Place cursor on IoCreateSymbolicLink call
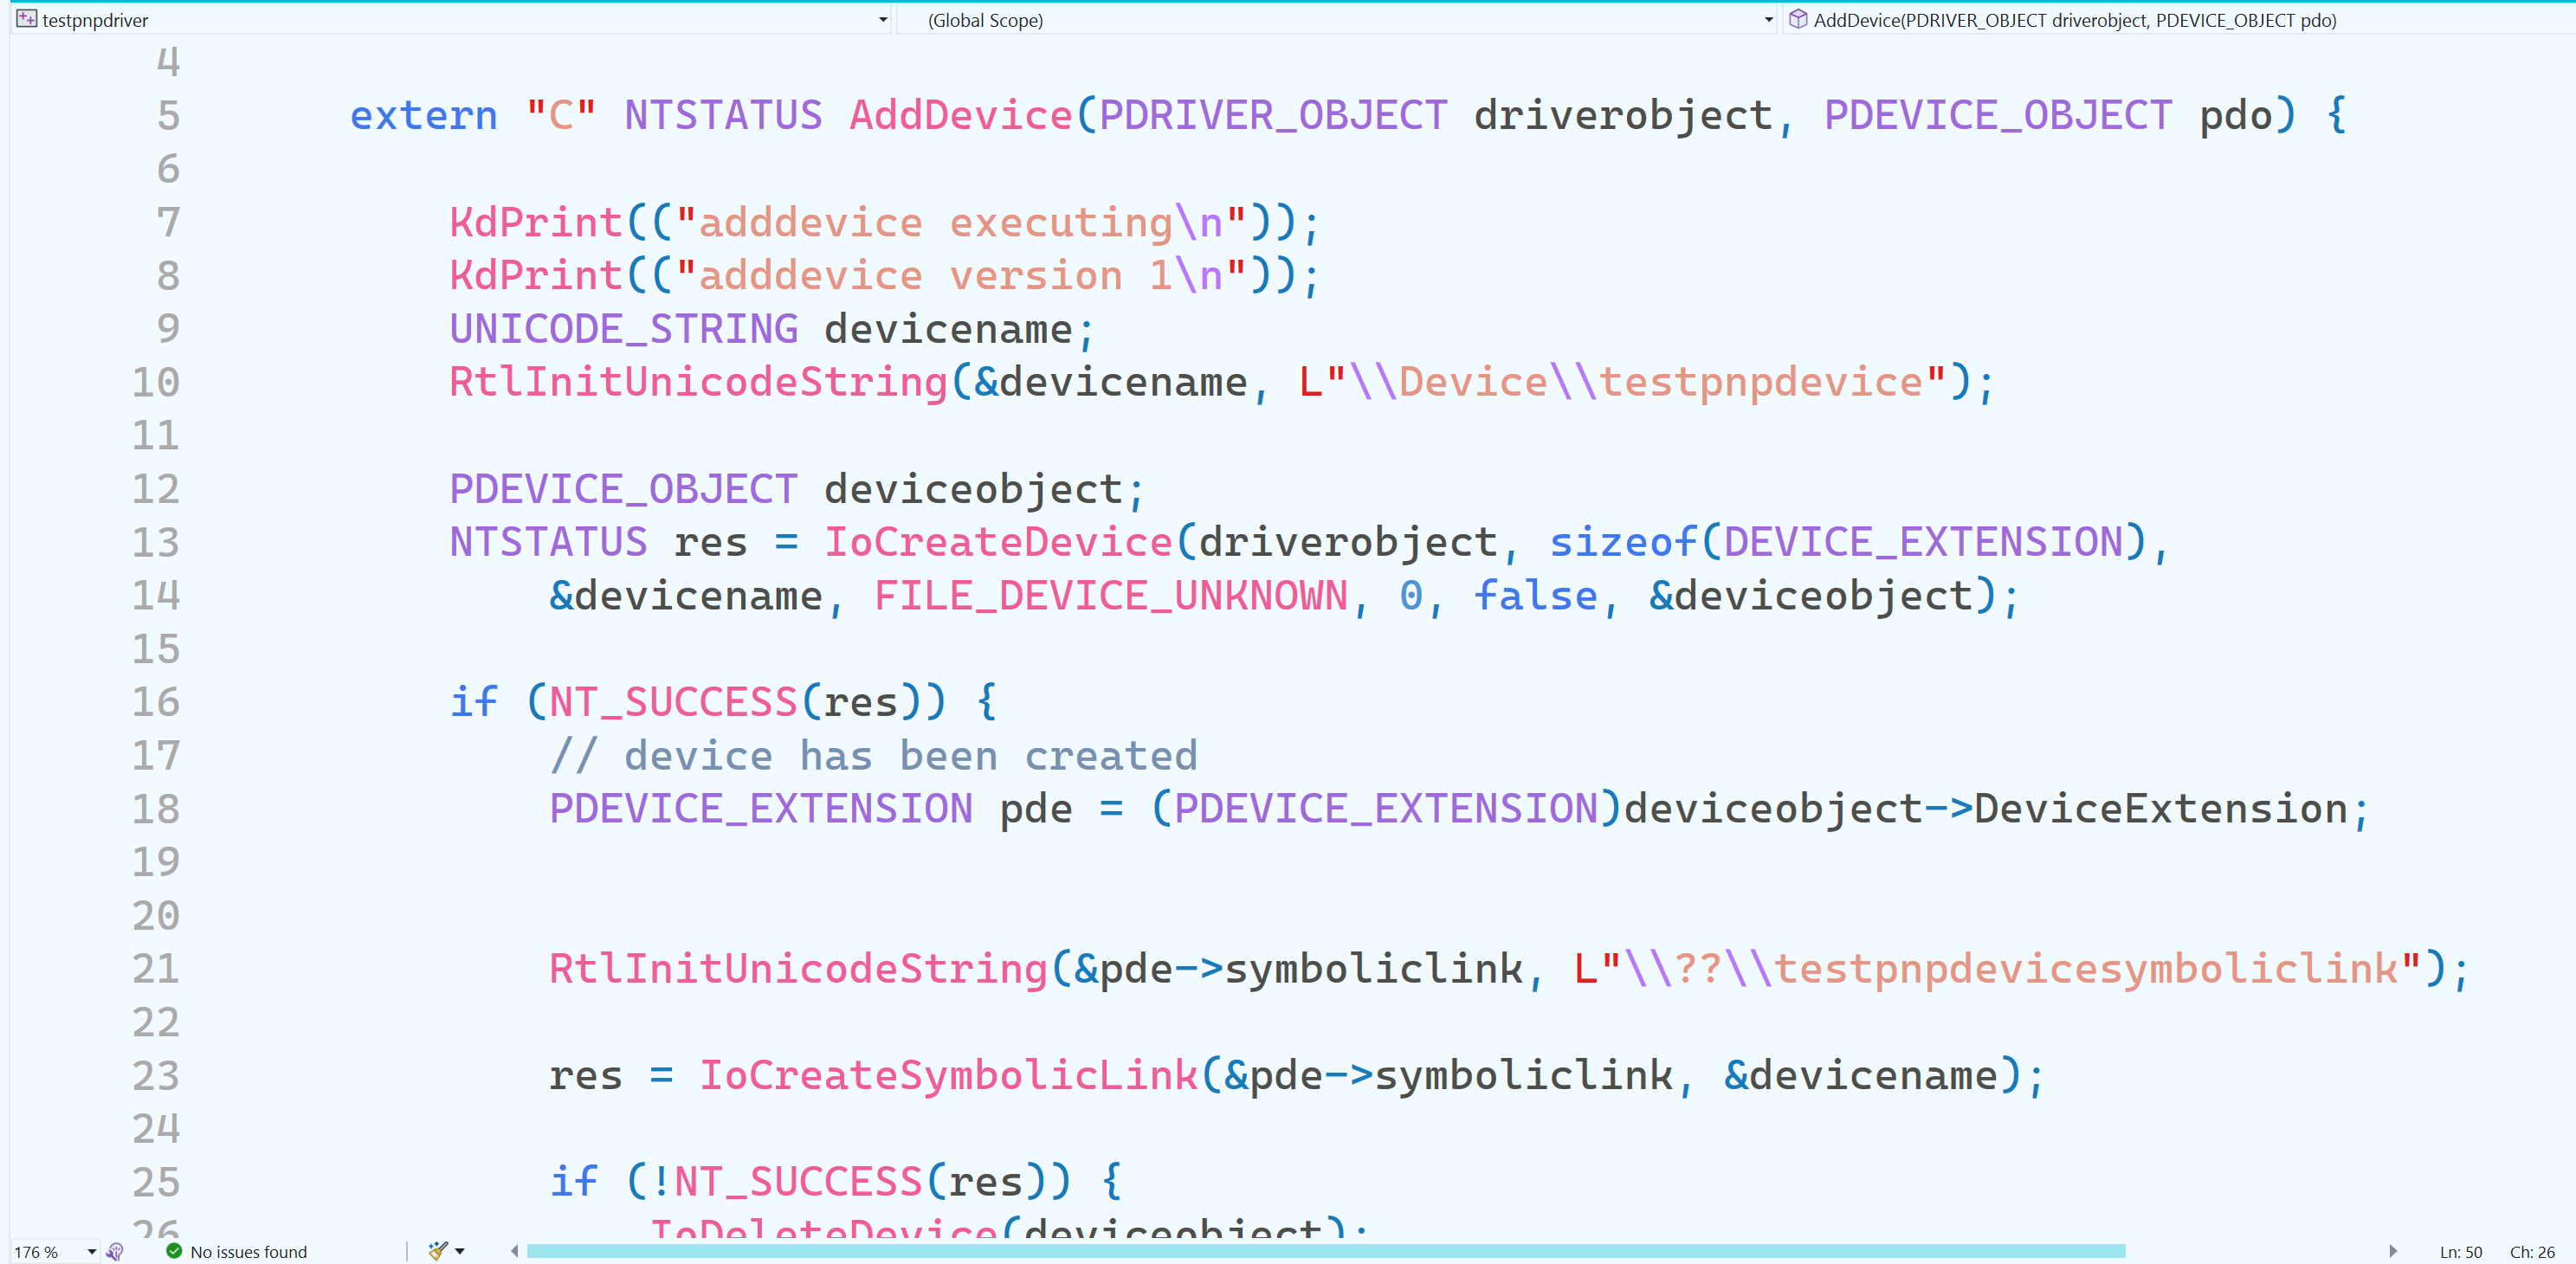2576x1264 pixels. click(x=948, y=1075)
